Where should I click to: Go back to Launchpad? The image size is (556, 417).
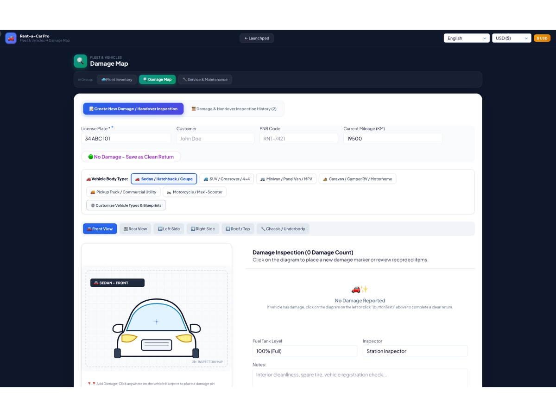coord(257,38)
